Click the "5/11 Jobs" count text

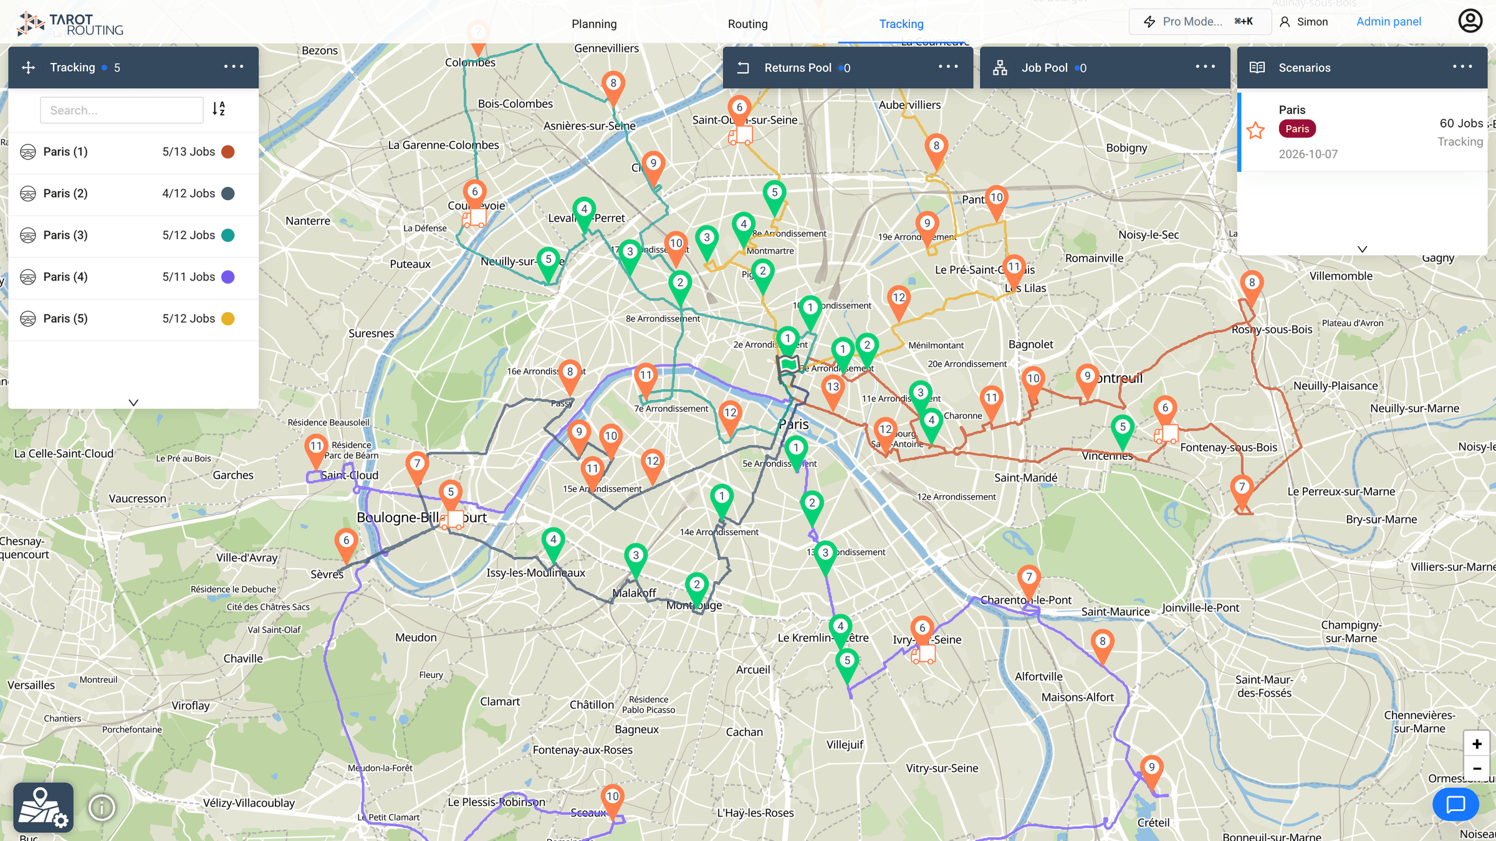[x=188, y=277]
